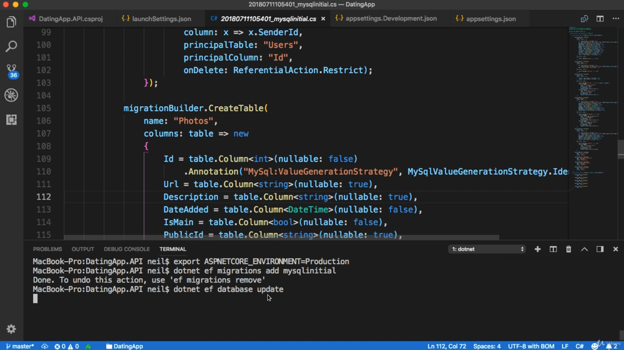The height and width of the screenshot is (350, 624).
Task: Open notifications bell showing 2
Action: click(612, 346)
